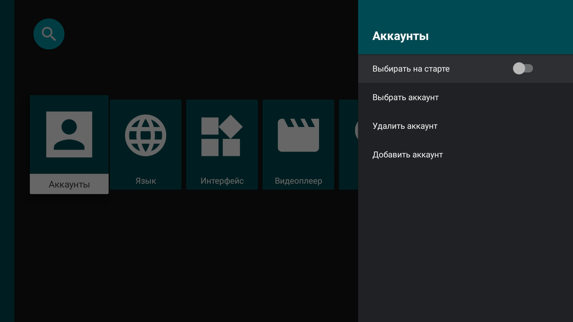Open the Интерфейс settings tile
Viewport: 573px width, 322px height.
222,143
